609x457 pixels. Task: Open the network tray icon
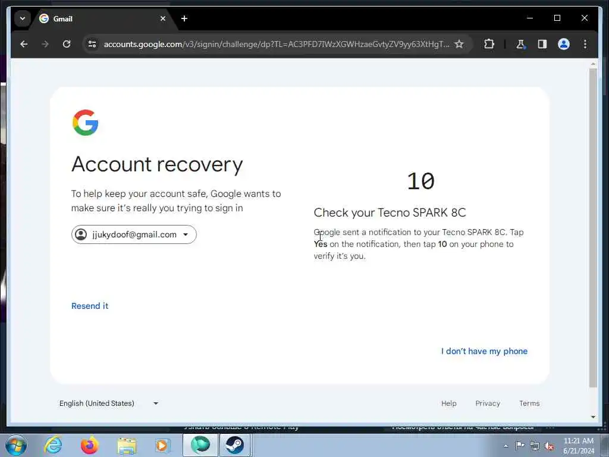535,446
